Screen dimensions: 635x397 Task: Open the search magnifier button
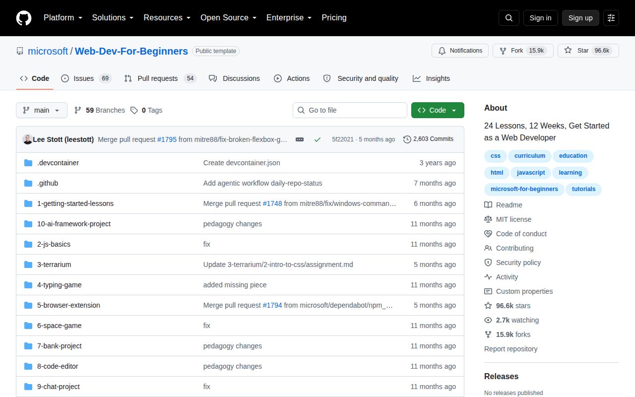pyautogui.click(x=509, y=18)
